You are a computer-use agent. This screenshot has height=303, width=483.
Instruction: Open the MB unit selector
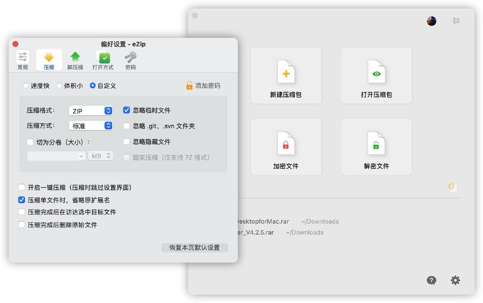pyautogui.click(x=101, y=156)
